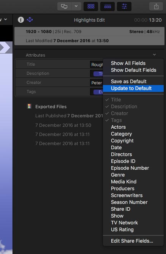Enable the Copyright field
Image resolution: width=166 pixels, height=254 pixels.
tap(133, 140)
